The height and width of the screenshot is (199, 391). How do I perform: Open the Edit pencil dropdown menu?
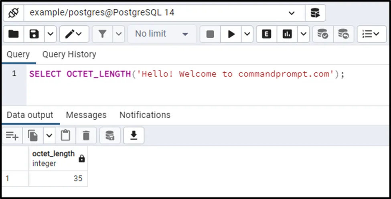click(x=74, y=34)
